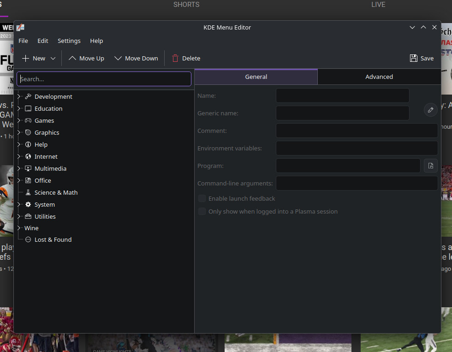
Task: Select the Internet globe icon
Action: pyautogui.click(x=28, y=156)
